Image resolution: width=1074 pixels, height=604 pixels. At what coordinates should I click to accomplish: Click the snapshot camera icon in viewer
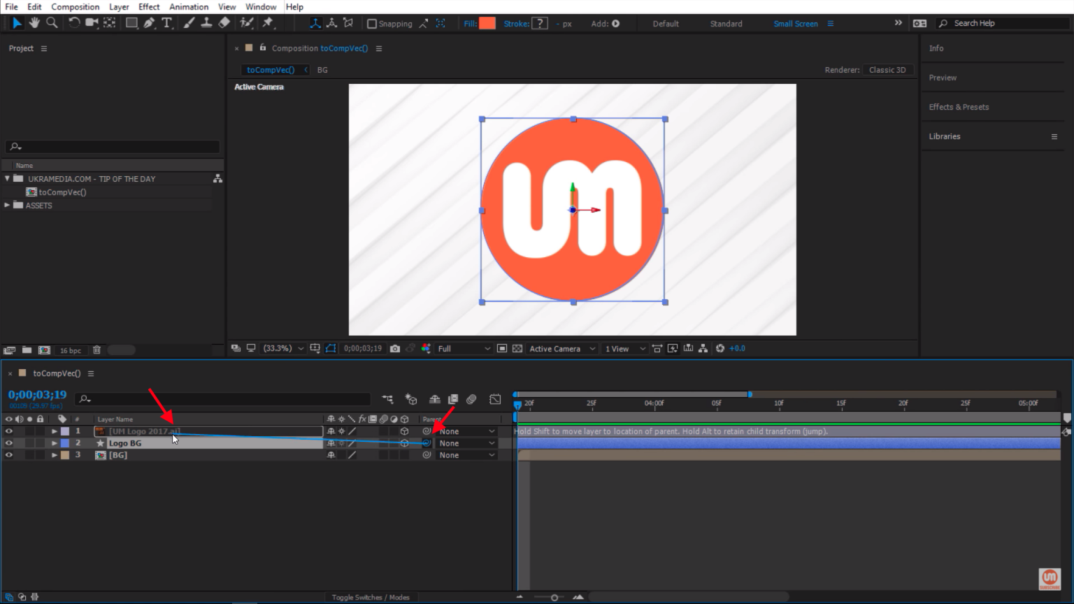pos(395,349)
